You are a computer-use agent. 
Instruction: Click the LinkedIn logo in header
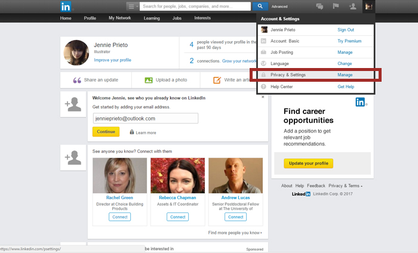66,7
